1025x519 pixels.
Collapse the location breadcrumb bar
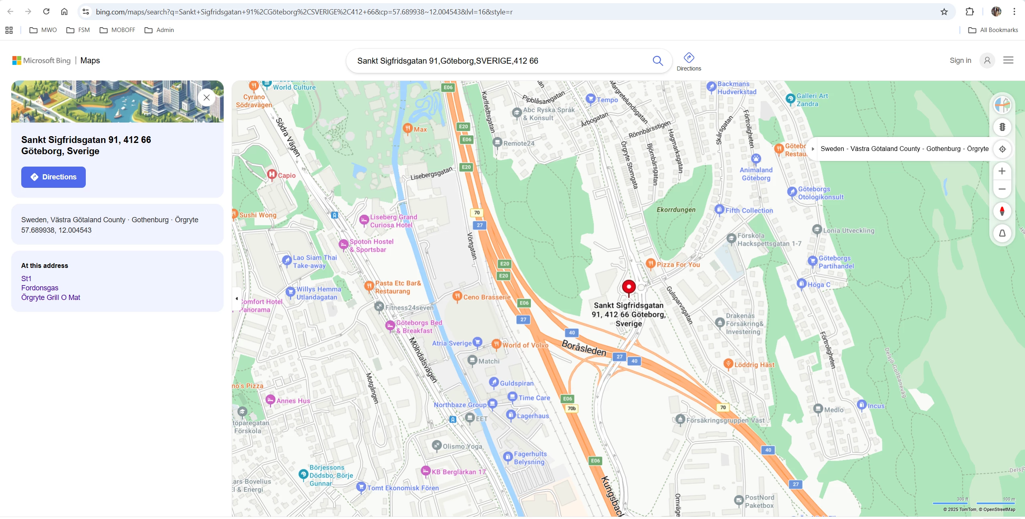(813, 149)
